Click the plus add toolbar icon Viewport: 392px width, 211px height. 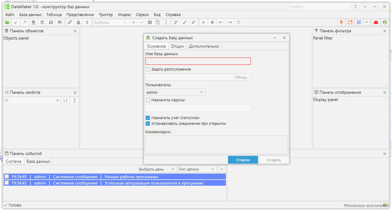(x=134, y=22)
